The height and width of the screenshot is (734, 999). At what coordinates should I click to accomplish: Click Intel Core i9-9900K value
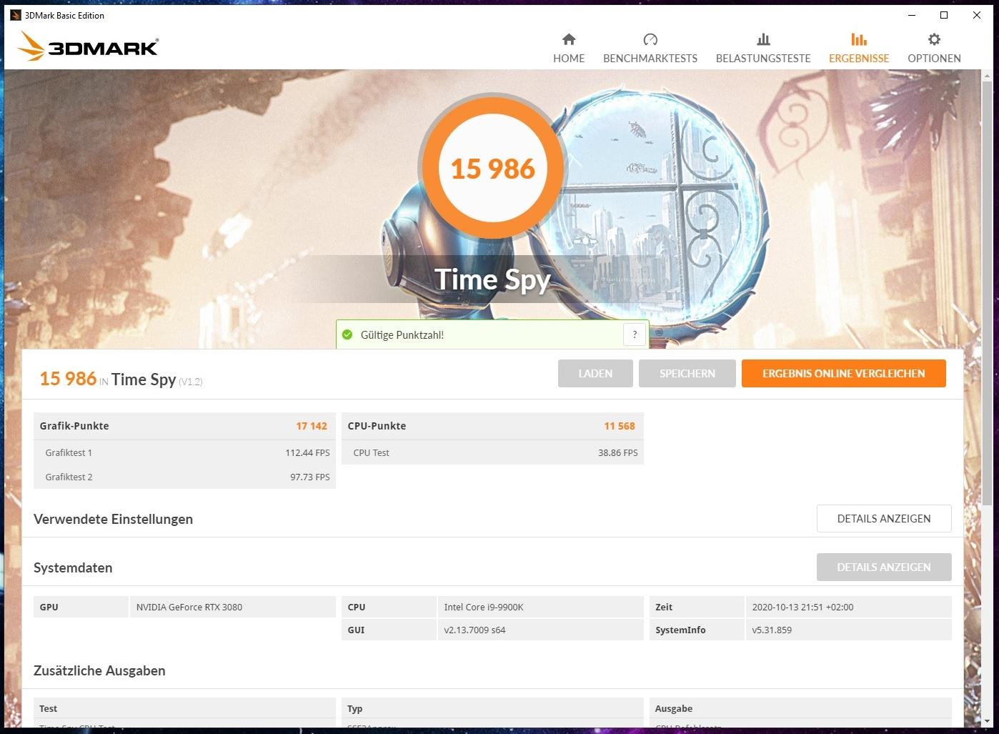pyautogui.click(x=484, y=607)
